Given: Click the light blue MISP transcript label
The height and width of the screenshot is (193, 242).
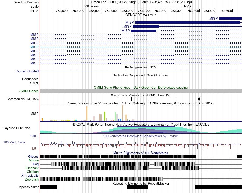Looking at the screenshot, I should pyautogui.click(x=34, y=47).
